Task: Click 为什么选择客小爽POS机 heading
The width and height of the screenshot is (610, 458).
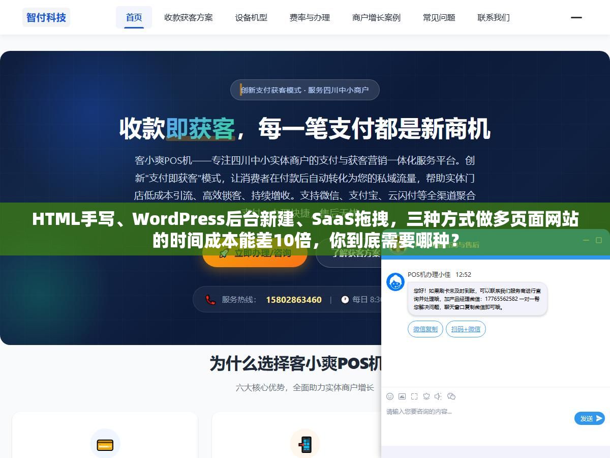Action: point(296,363)
